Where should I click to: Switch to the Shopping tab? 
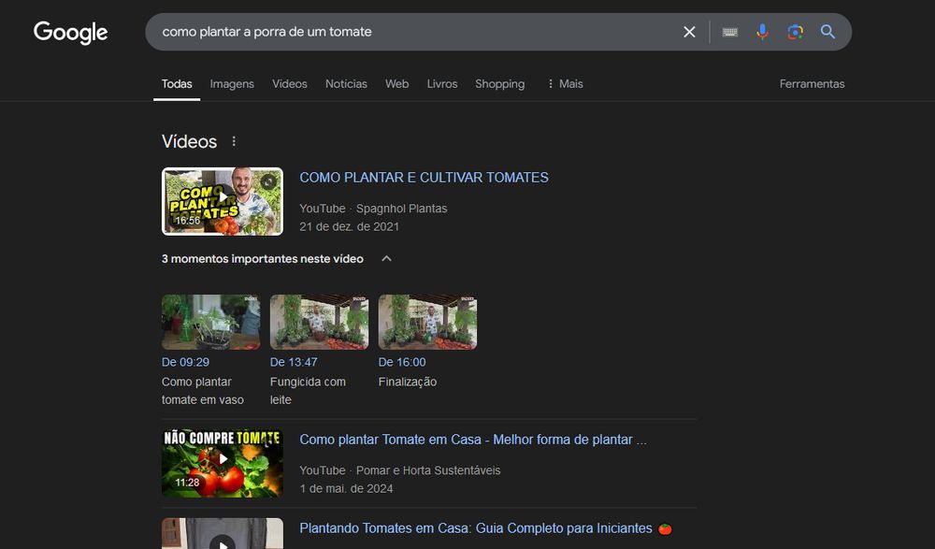coord(499,83)
